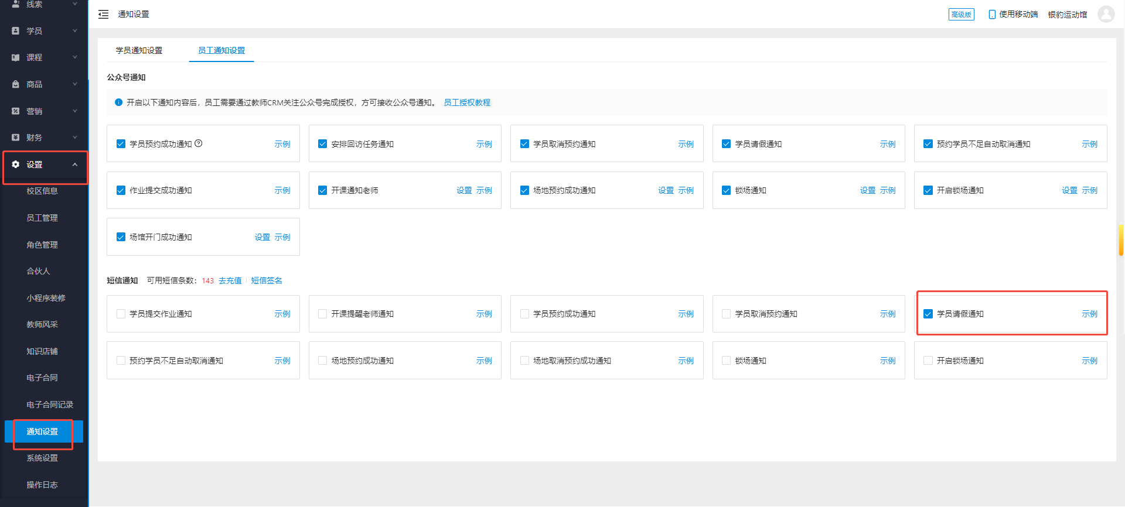Check 开课提醒老师通知 in SMS notifications
1125x507 pixels.
click(x=322, y=314)
